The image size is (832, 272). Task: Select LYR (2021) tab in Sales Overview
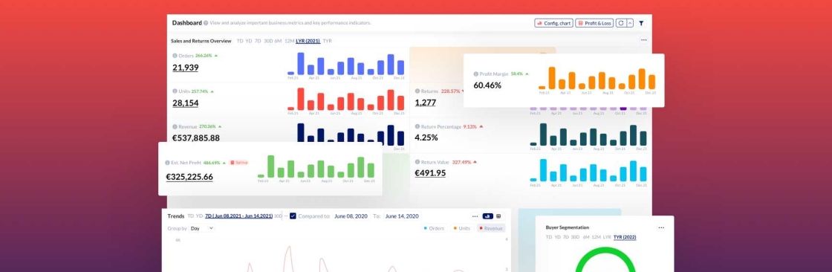(308, 41)
